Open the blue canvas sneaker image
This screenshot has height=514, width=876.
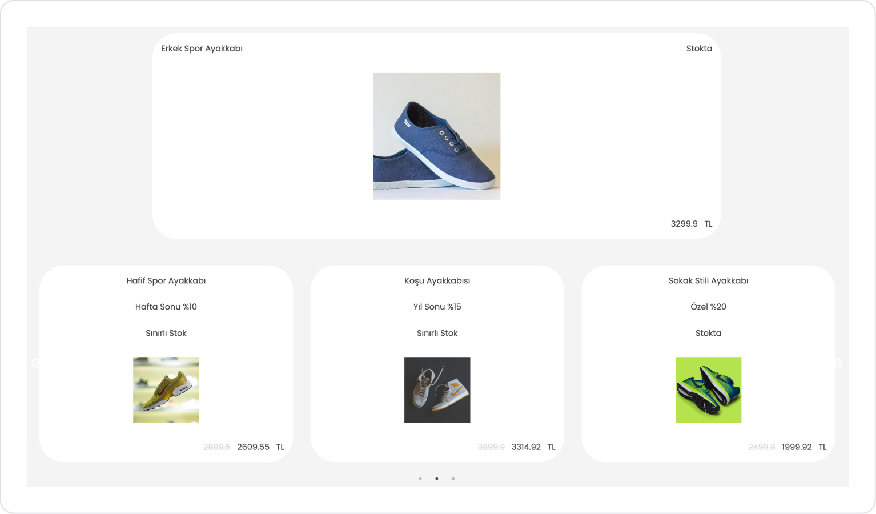(437, 136)
